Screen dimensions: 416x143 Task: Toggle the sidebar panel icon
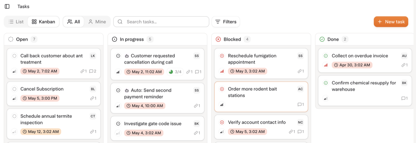pyautogui.click(x=7, y=6)
